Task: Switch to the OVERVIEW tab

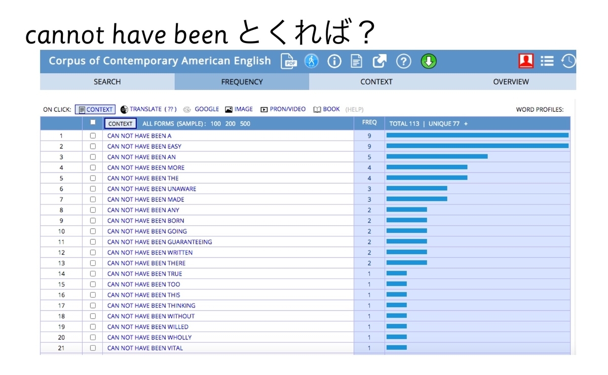Action: coord(511,81)
